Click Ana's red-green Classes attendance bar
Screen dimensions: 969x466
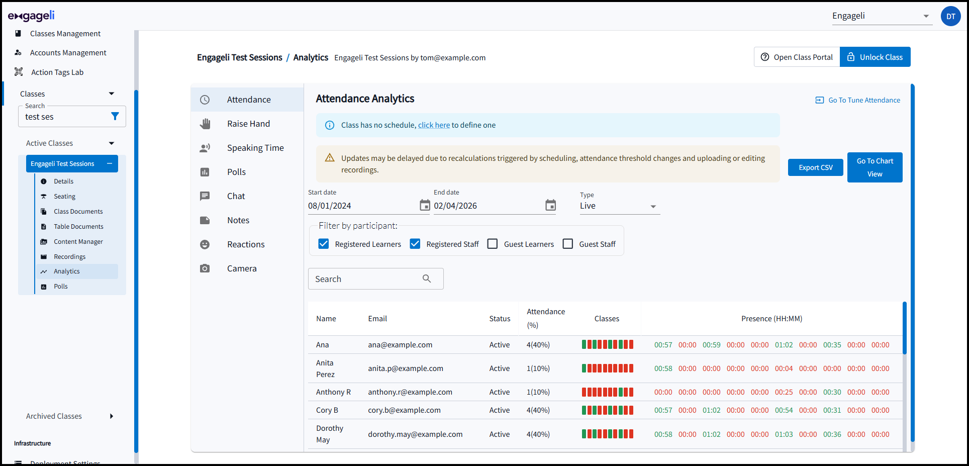coord(608,344)
